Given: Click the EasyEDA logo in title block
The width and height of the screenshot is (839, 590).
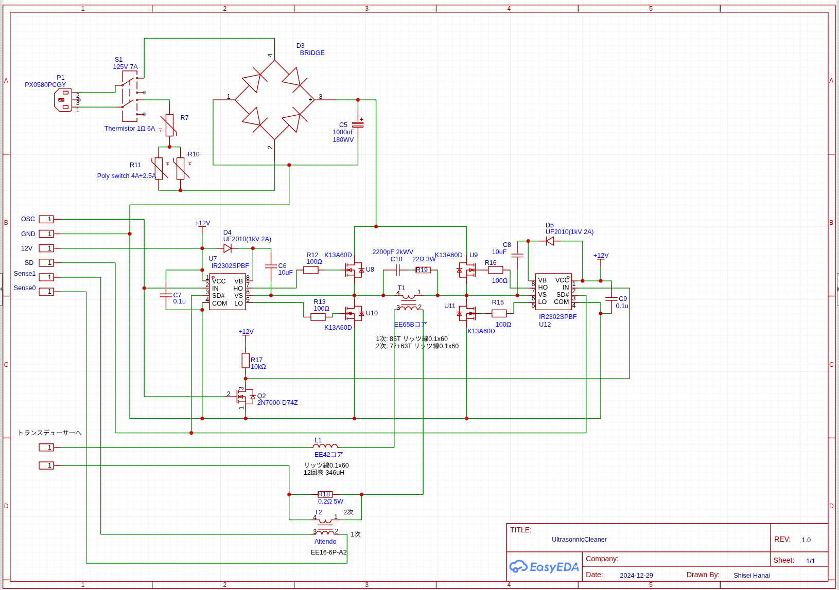Looking at the screenshot, I should click(544, 567).
